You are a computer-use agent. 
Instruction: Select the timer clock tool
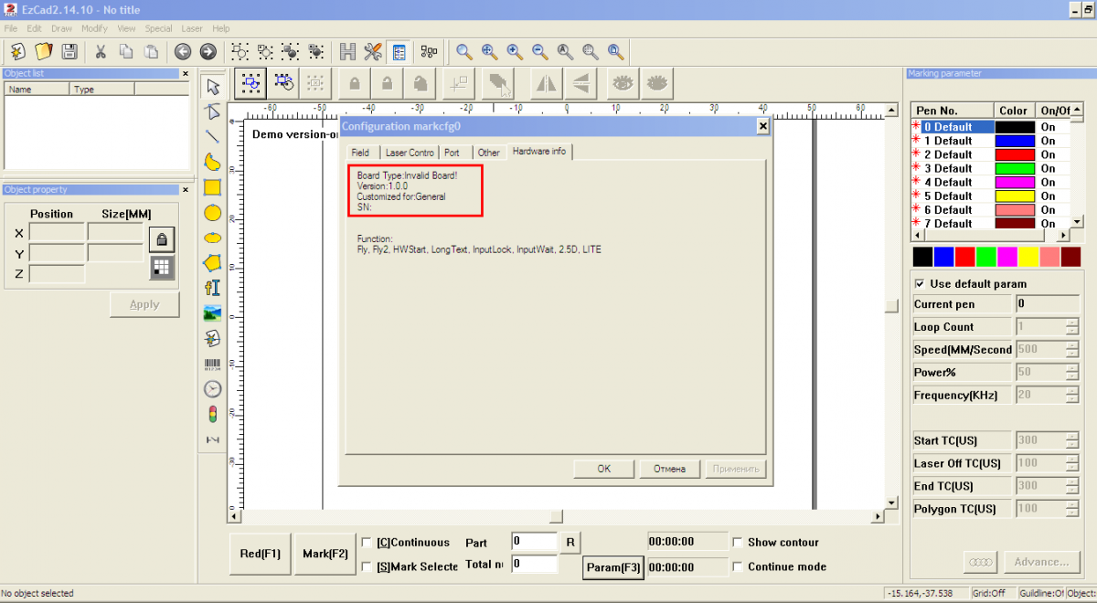212,389
